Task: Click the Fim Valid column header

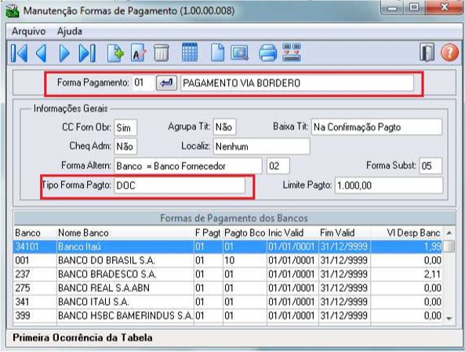Action: click(344, 233)
